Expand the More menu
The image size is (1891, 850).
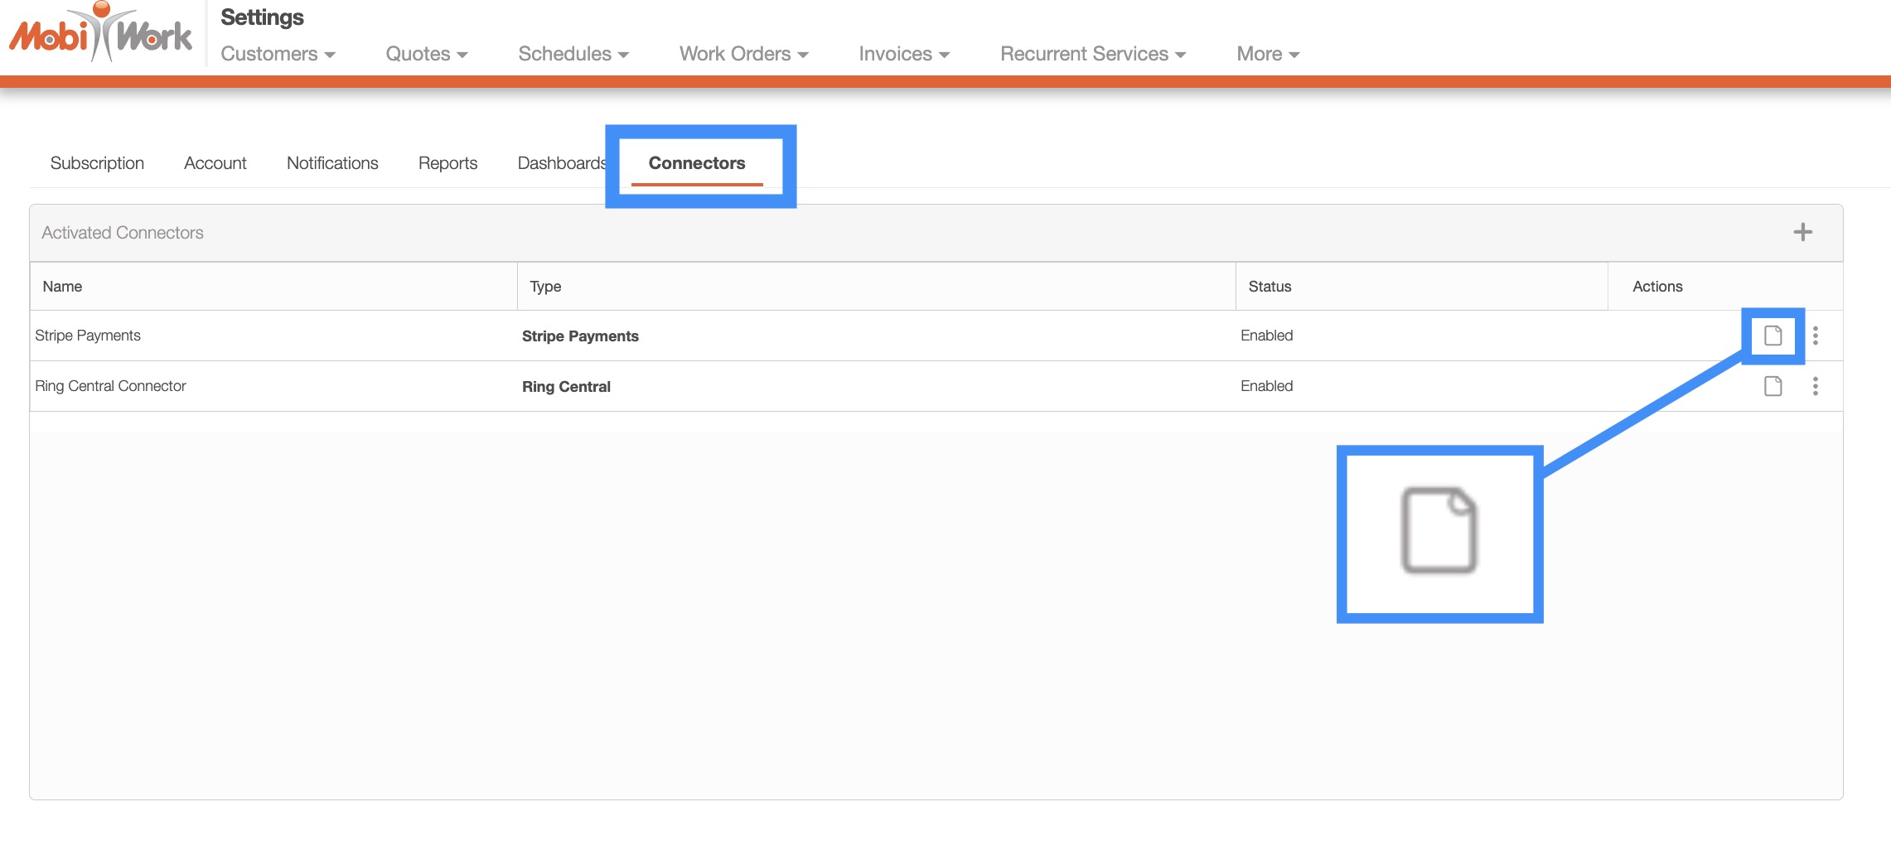(x=1267, y=54)
